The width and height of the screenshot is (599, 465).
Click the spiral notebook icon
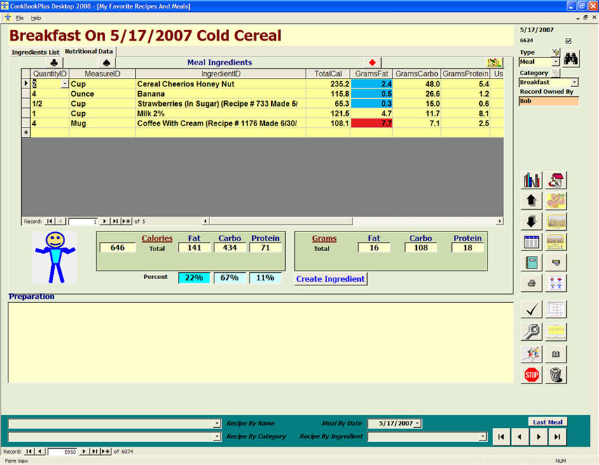click(x=532, y=262)
